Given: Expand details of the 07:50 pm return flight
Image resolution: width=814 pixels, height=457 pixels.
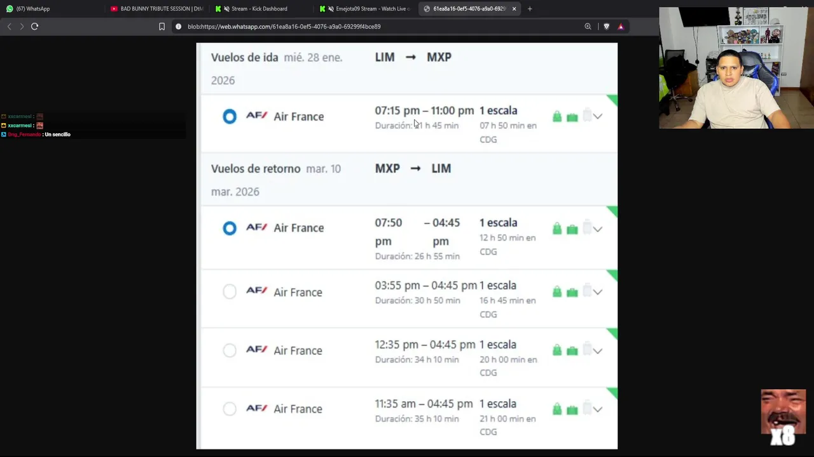Looking at the screenshot, I should 598,229.
